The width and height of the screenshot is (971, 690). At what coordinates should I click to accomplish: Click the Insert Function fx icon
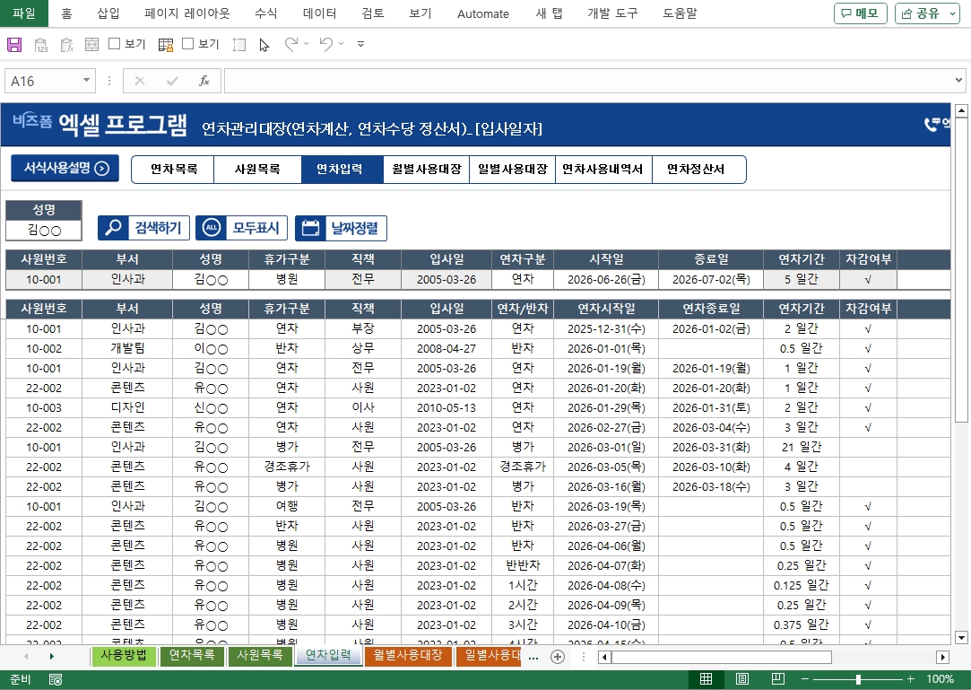pyautogui.click(x=204, y=81)
